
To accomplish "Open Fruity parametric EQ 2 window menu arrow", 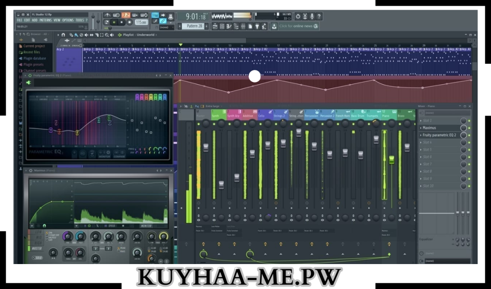I will [25, 75].
